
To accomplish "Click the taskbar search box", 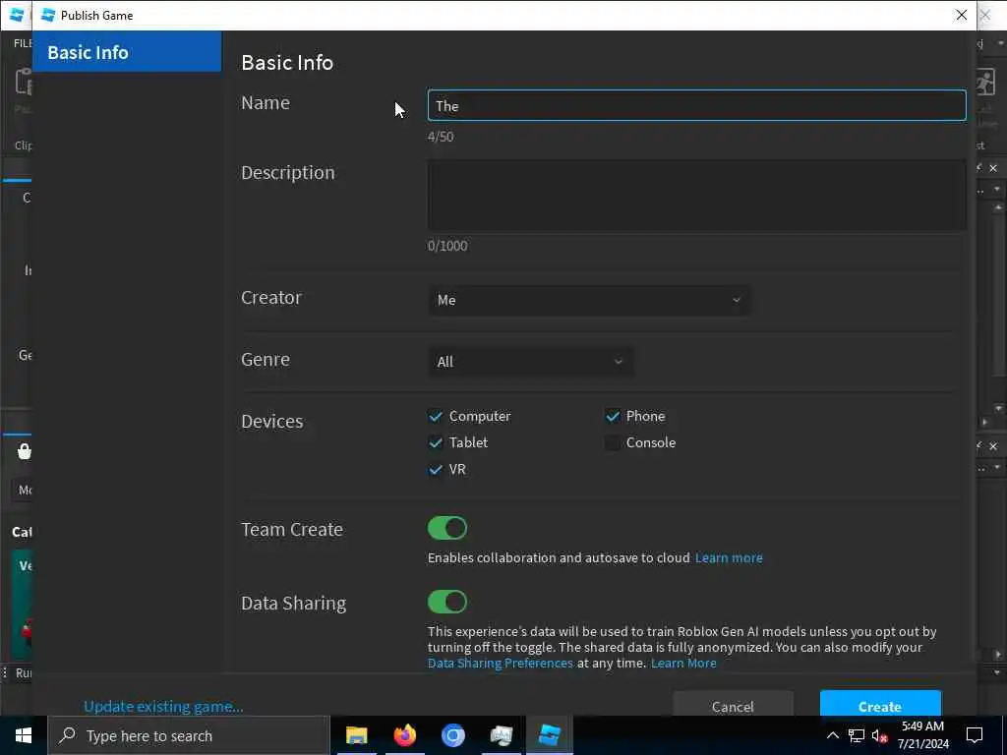I will [x=189, y=735].
